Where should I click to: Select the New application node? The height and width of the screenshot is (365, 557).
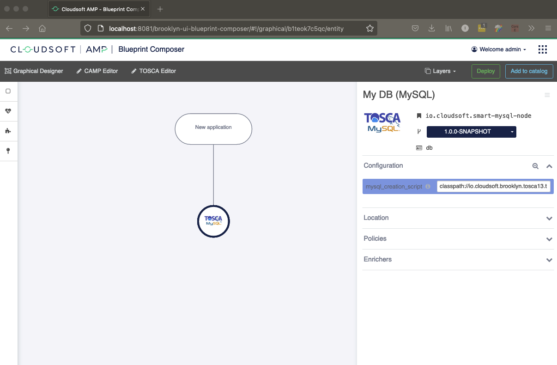[x=213, y=128]
